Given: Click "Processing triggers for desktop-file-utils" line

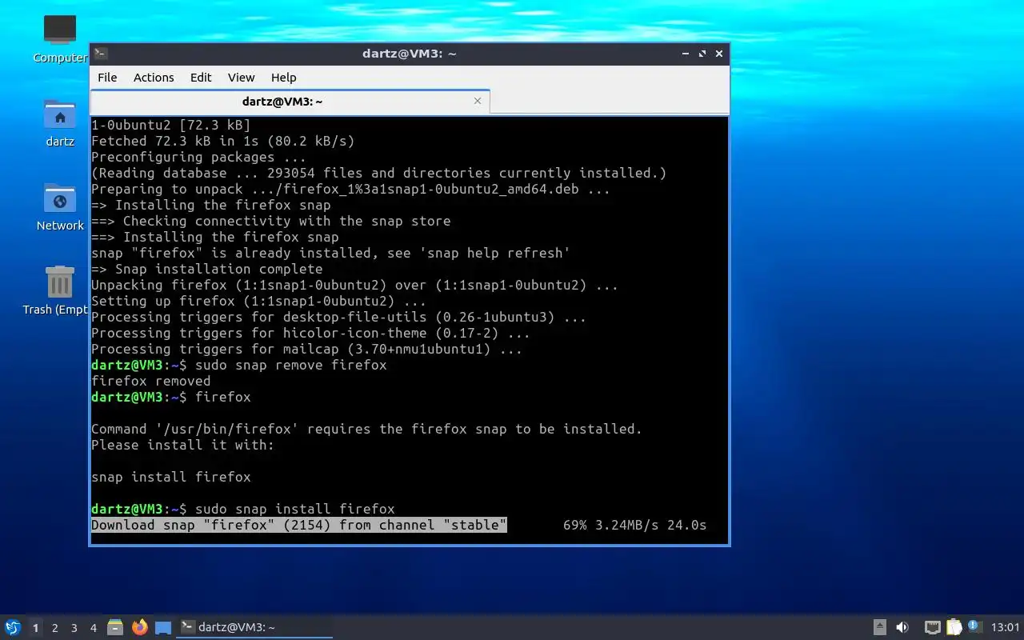Looking at the screenshot, I should pyautogui.click(x=338, y=317).
